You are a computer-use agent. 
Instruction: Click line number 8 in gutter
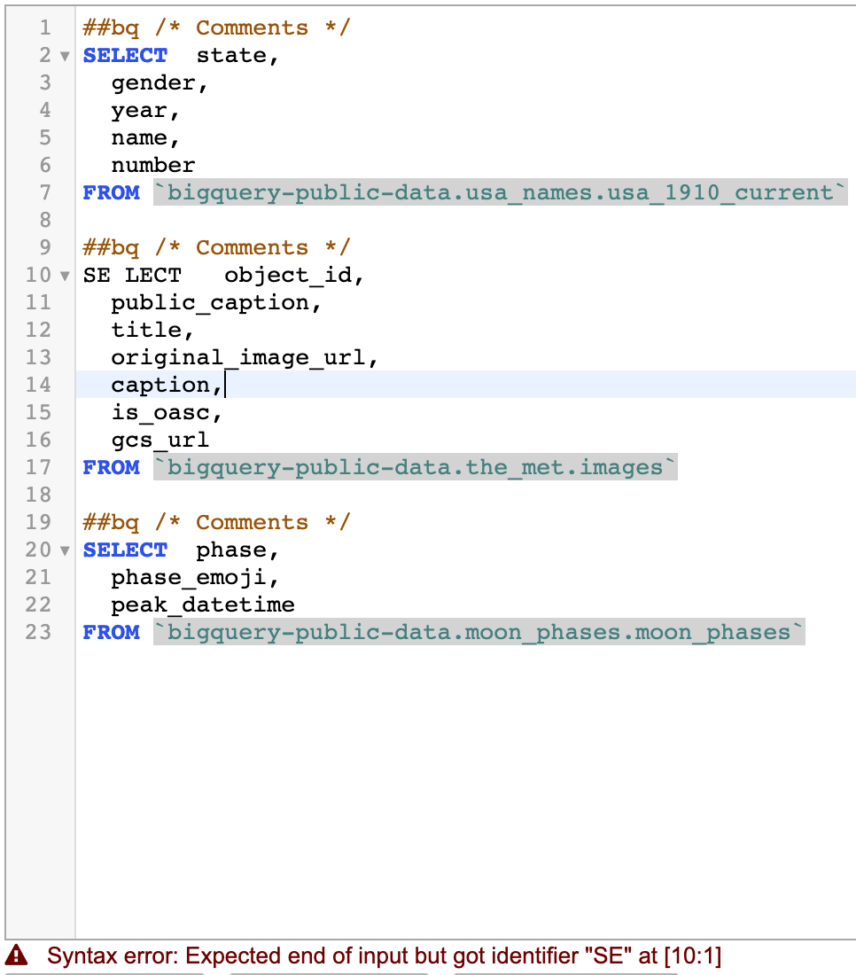pyautogui.click(x=45, y=220)
